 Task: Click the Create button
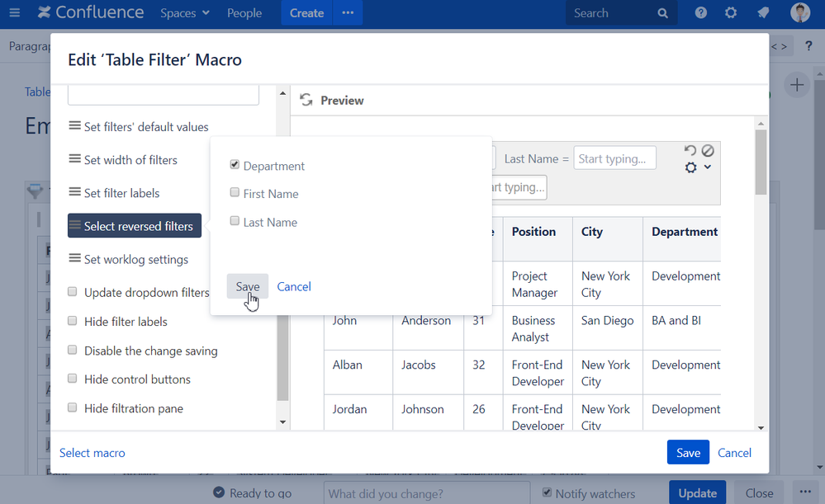coord(306,13)
